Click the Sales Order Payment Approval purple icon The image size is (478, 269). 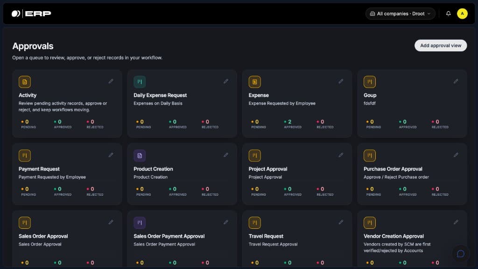140,223
